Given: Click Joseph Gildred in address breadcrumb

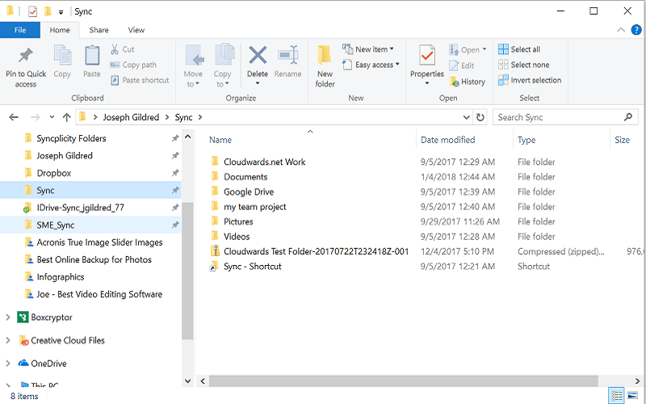Looking at the screenshot, I should tap(131, 117).
